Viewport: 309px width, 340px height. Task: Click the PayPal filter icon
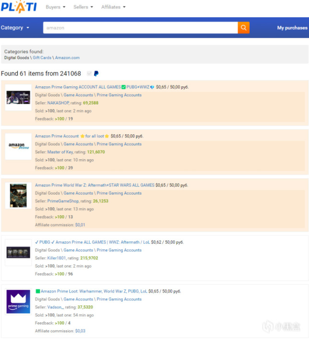point(96,74)
